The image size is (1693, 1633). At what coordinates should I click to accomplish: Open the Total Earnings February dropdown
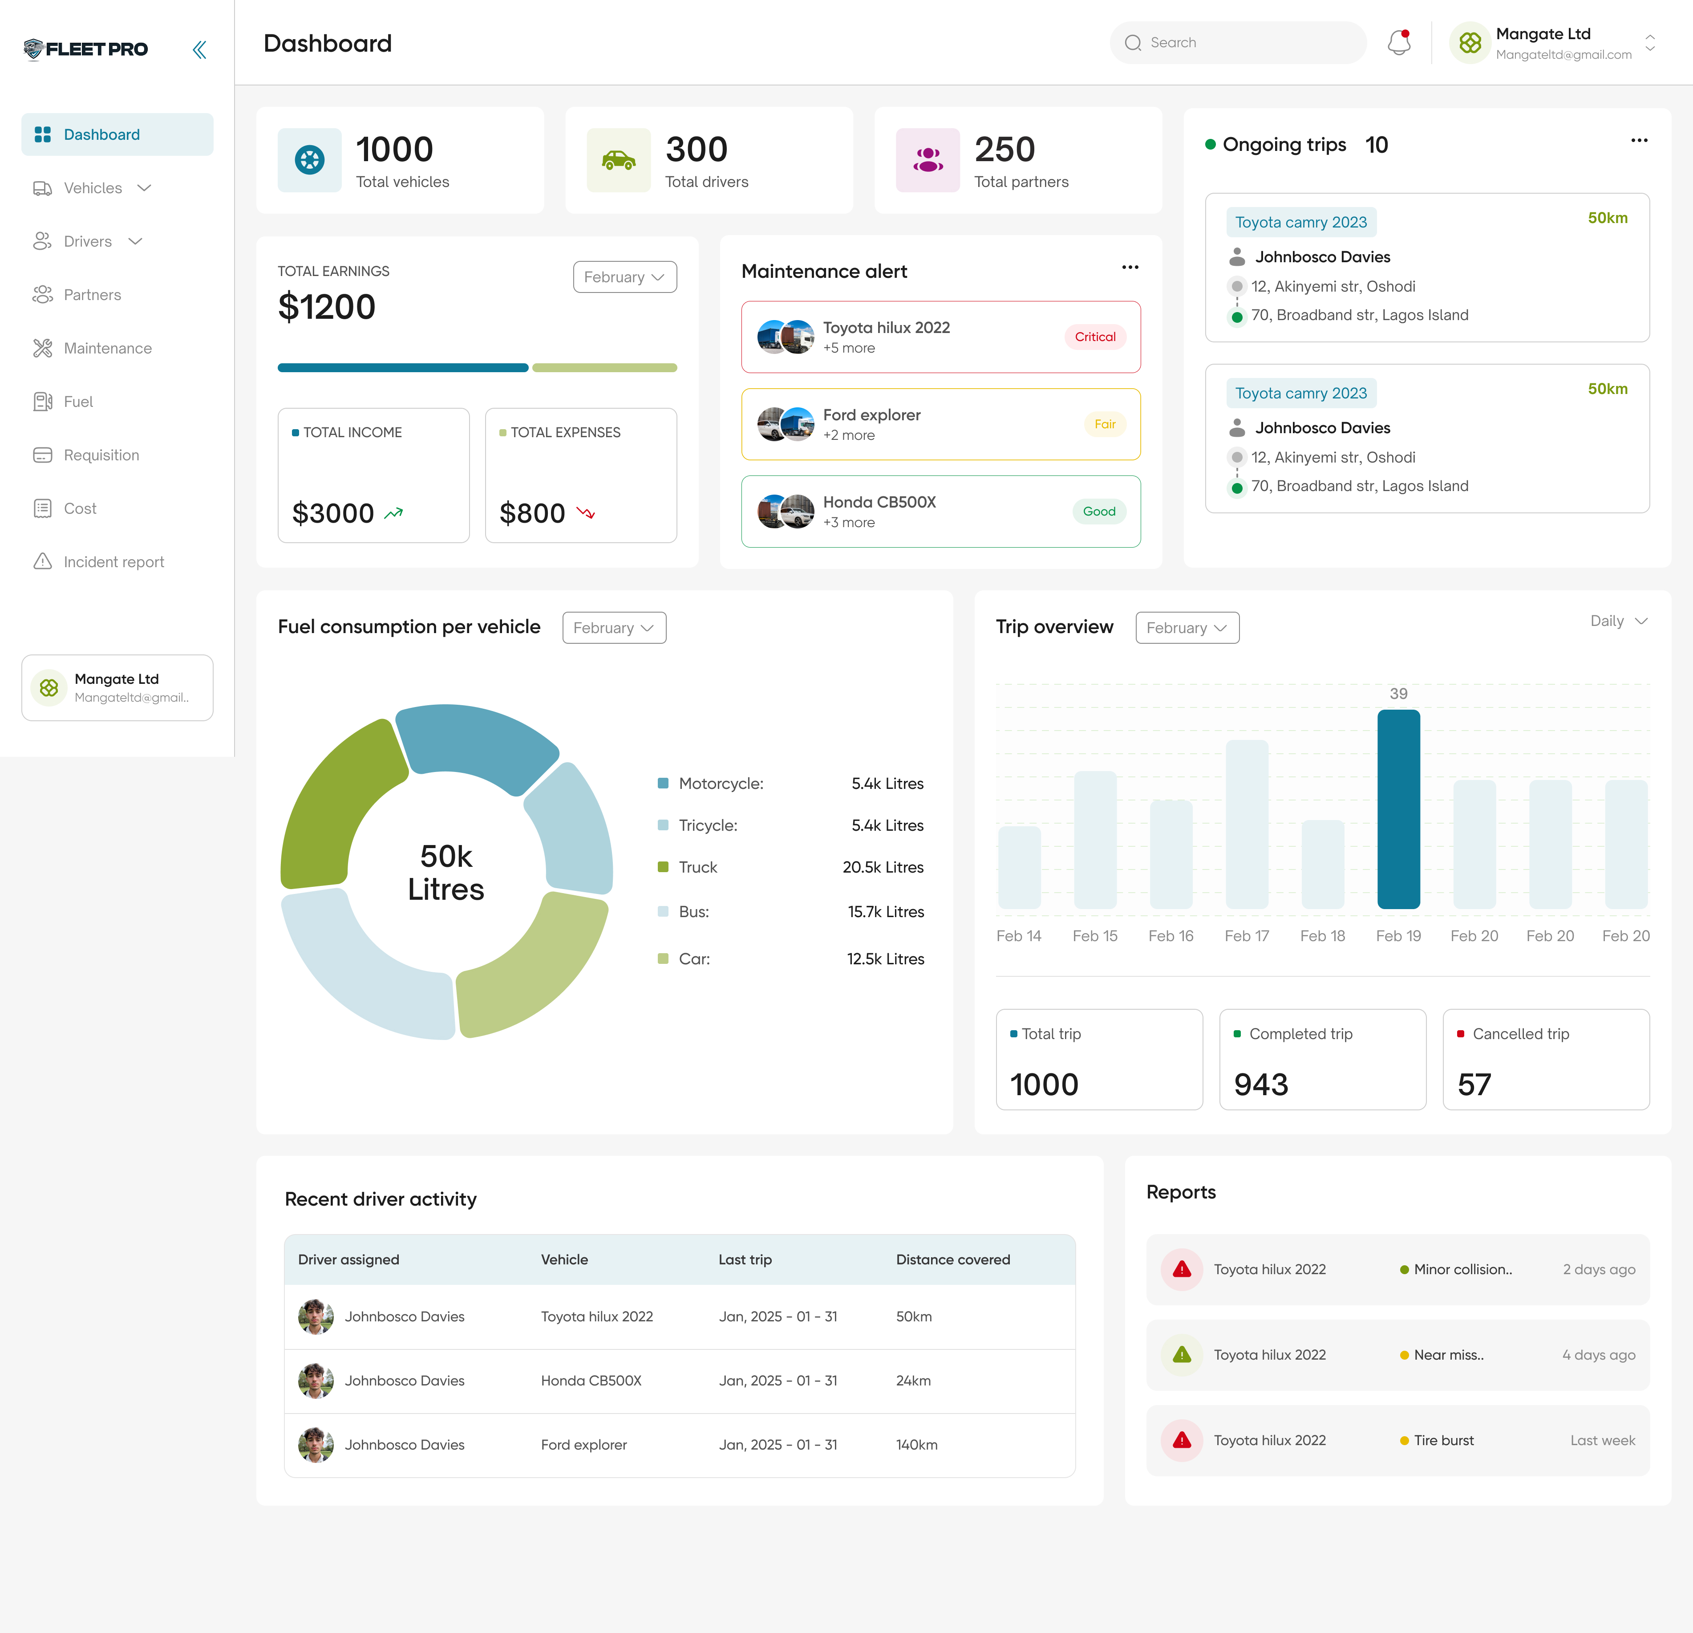pyautogui.click(x=624, y=277)
